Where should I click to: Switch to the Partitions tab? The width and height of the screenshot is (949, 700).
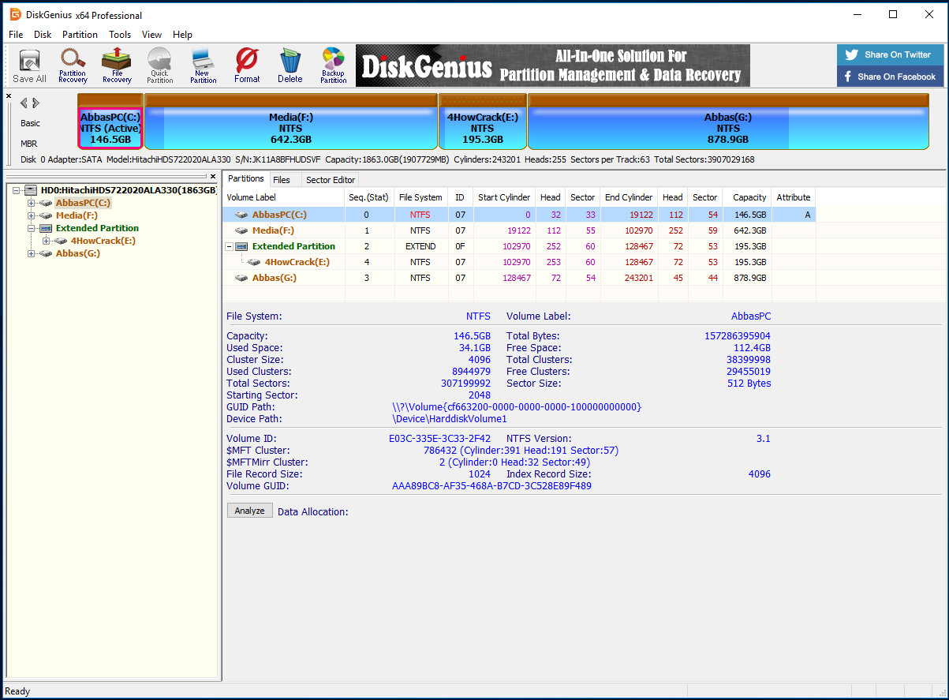[x=246, y=179]
